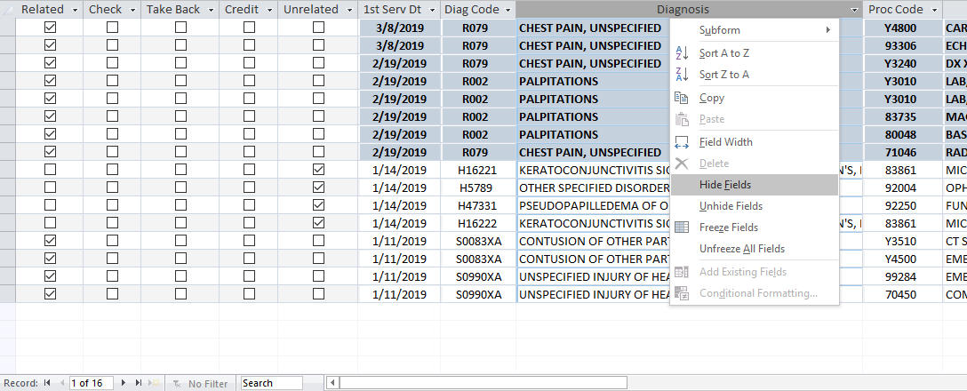
Task: Expand the Diag Code column dropdown
Action: (507, 10)
